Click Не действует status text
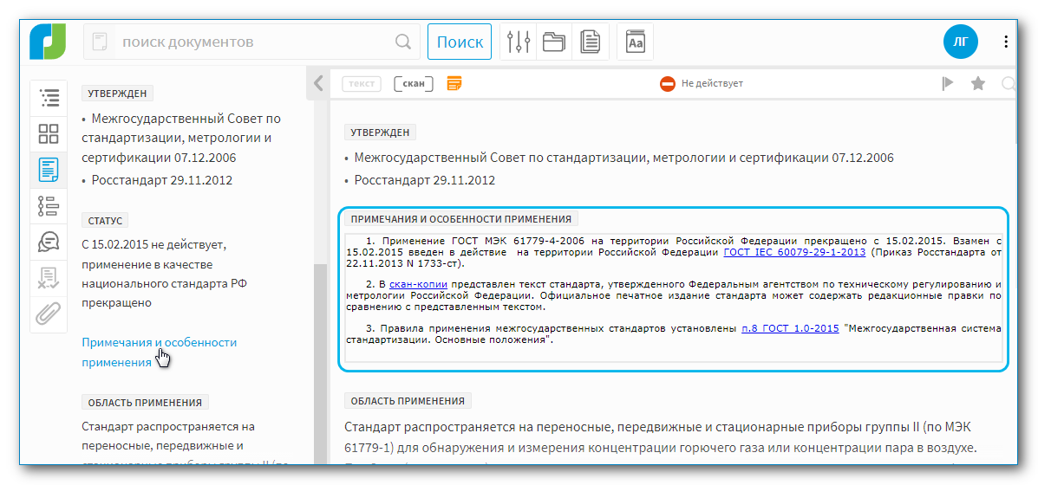 click(712, 84)
